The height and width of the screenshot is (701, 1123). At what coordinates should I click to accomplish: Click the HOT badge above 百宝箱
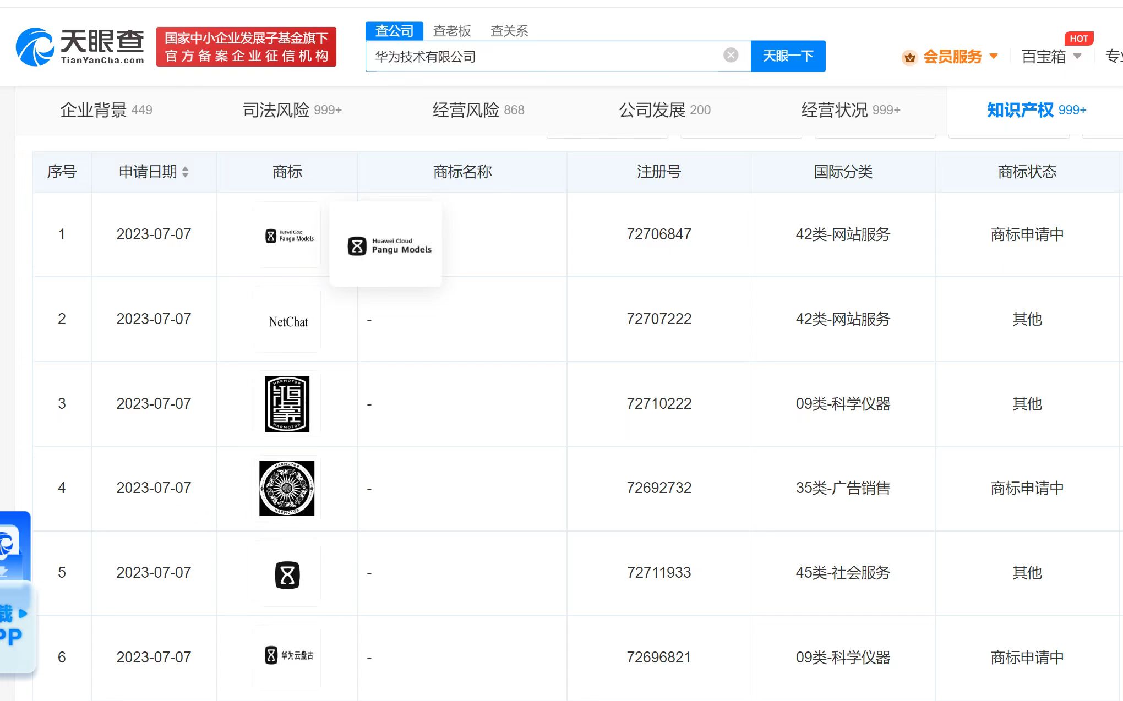tap(1078, 39)
